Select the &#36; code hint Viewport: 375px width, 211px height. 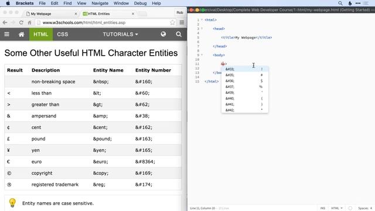pyautogui.click(x=245, y=81)
